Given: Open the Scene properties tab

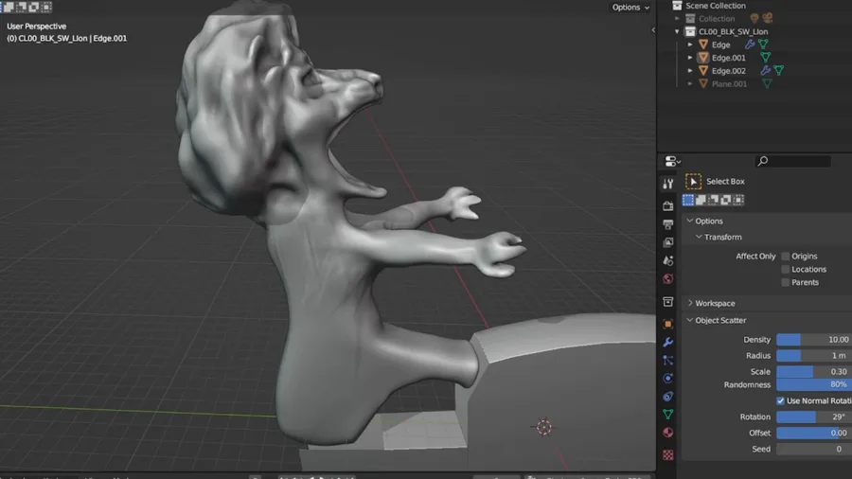Looking at the screenshot, I should (667, 260).
